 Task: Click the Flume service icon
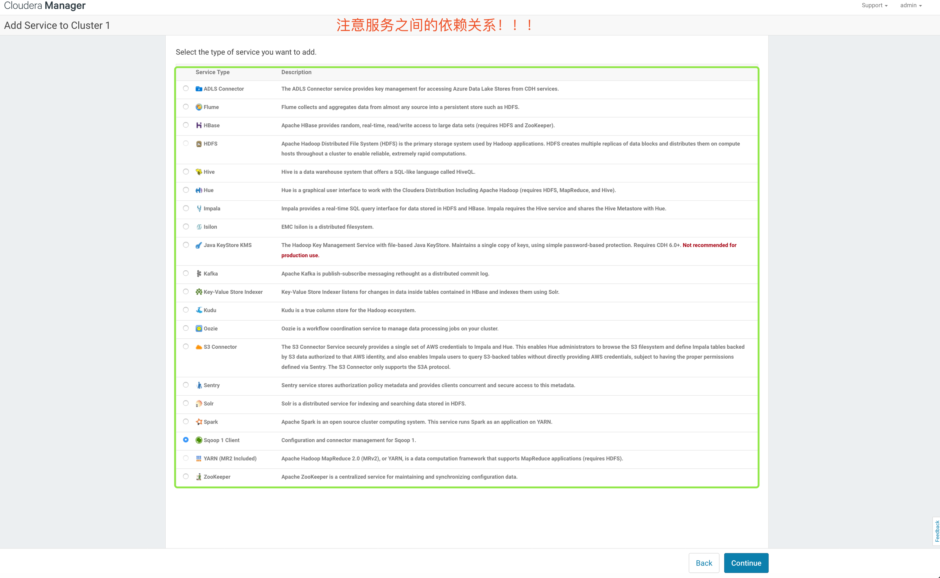(199, 107)
